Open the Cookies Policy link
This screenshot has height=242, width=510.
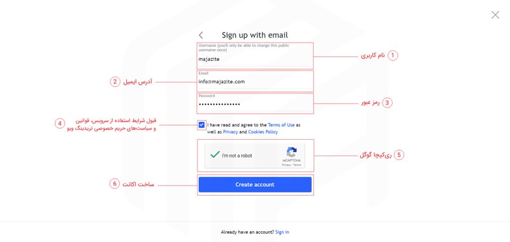[263, 132]
